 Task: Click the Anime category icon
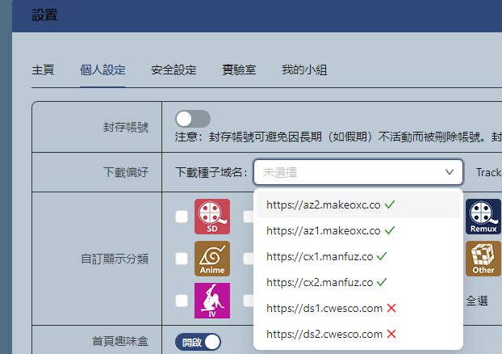(x=212, y=259)
